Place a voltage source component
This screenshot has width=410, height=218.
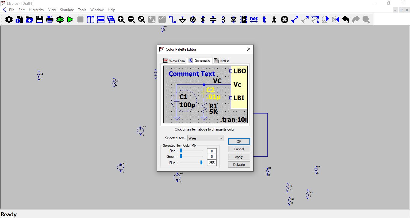click(193, 20)
